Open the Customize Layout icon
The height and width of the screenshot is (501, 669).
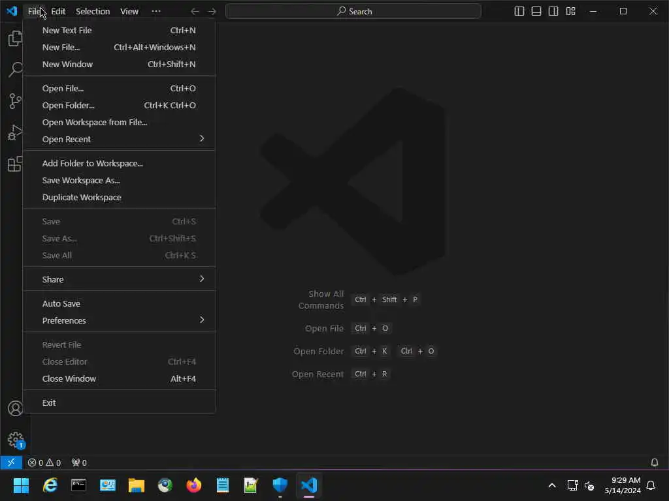pos(570,12)
